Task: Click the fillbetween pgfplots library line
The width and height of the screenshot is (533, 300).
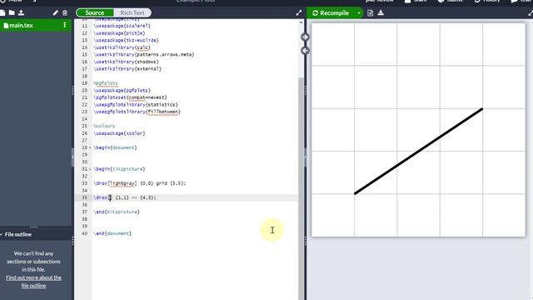Action: pyautogui.click(x=137, y=112)
